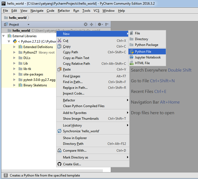Click the External Libraries bars icon
198x179 pixels.
(x=10, y=36)
